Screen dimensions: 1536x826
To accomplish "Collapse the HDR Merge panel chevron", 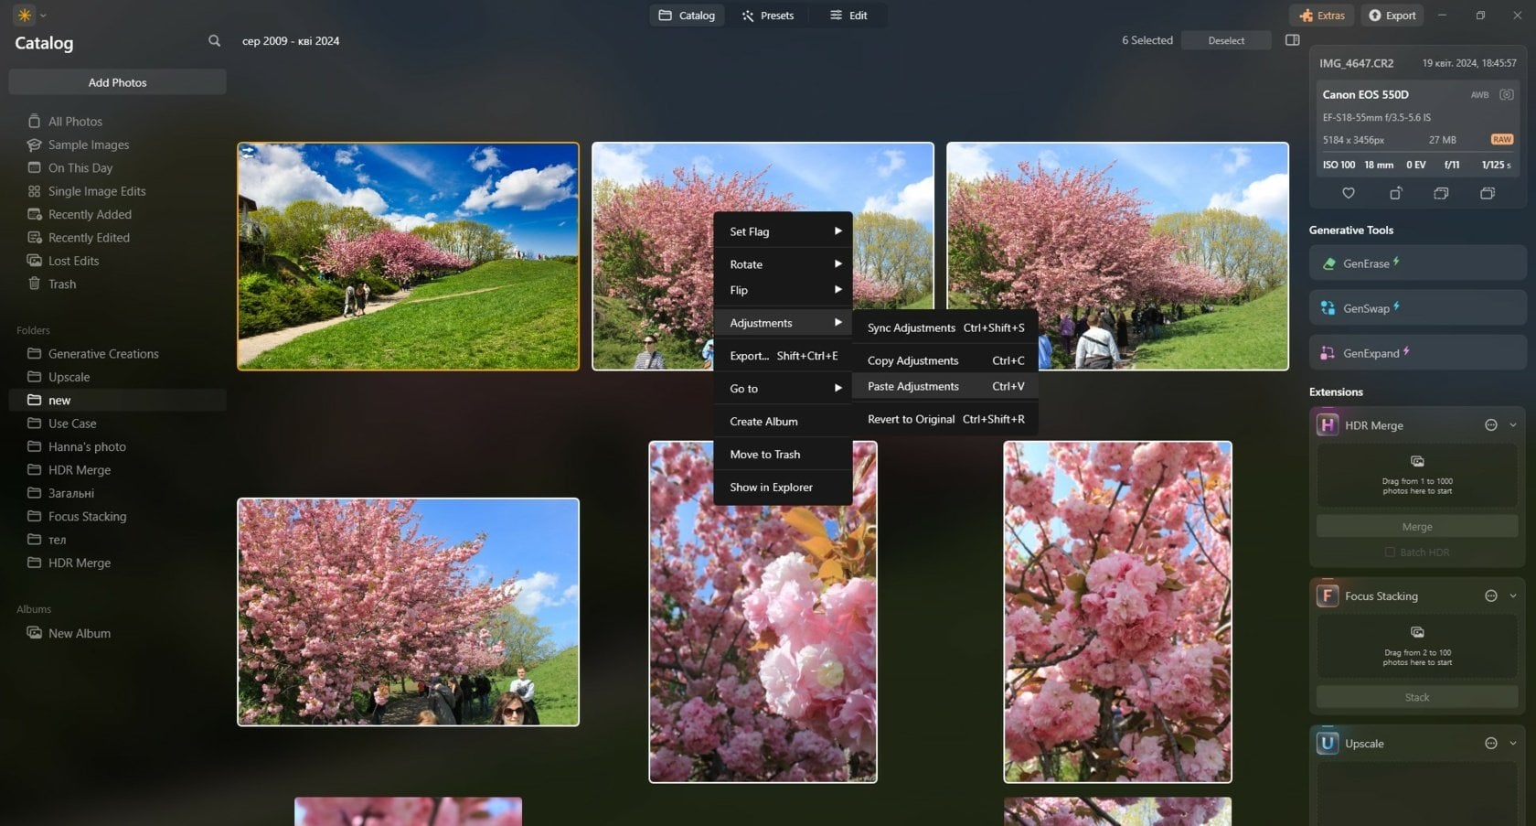I will point(1513,424).
